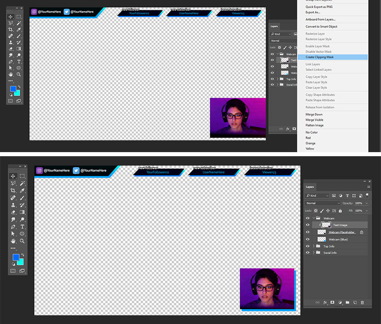Add a layer mask from full Layers panel footer
This screenshot has height=324, width=381.
pos(333,302)
